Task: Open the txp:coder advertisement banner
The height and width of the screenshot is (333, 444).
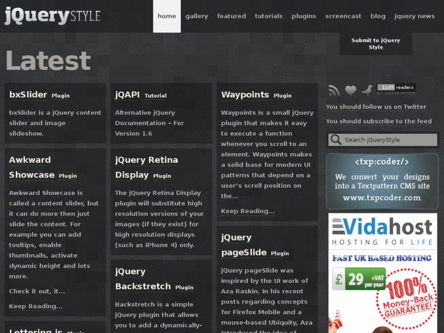Action: (x=382, y=181)
